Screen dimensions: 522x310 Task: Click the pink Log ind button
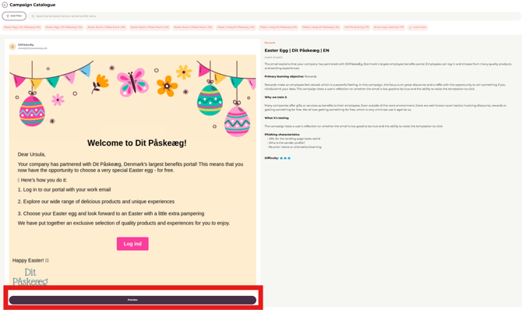click(132, 244)
